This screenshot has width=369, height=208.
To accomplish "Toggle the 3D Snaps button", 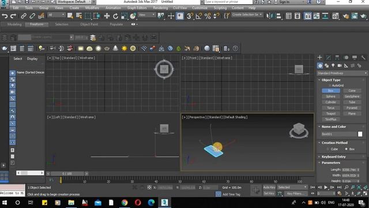I will 190,16.
